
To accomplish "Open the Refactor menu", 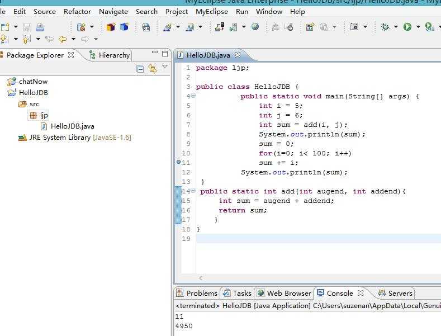I will tap(77, 12).
